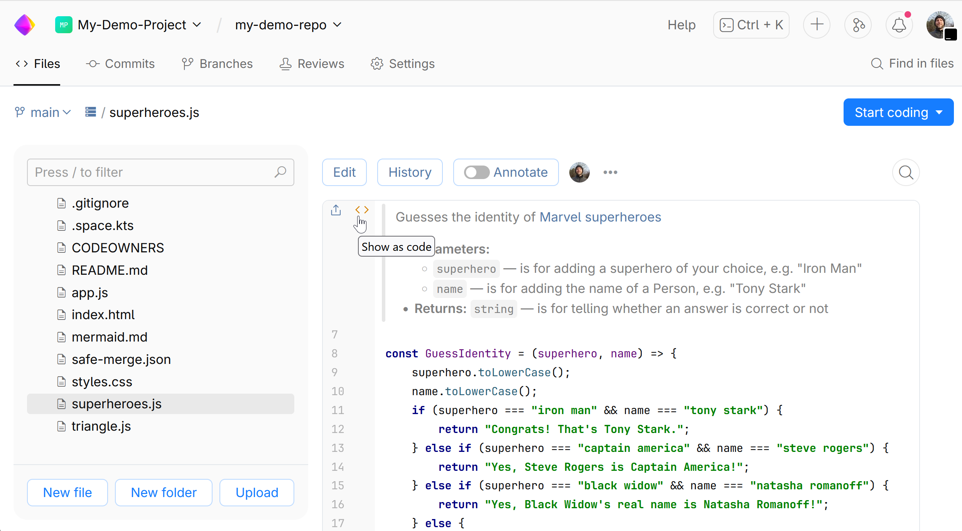Click the Find in files magnifier

coord(877,63)
